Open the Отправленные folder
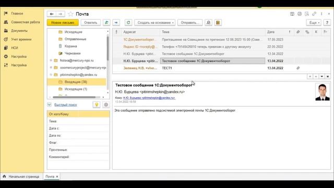 pyautogui.click(x=75, y=39)
